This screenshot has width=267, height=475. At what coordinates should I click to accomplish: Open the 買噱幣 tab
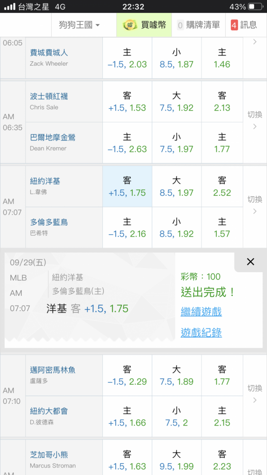pos(144,25)
